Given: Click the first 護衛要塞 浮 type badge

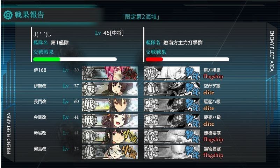Looking at the screenshot, I should tap(151, 136).
